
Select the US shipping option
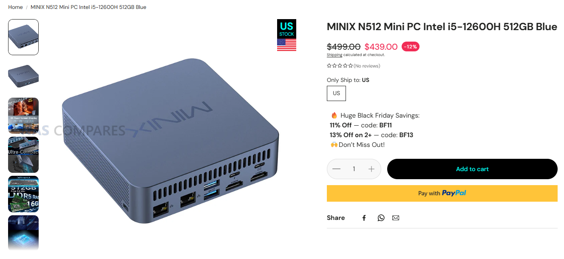tap(336, 93)
